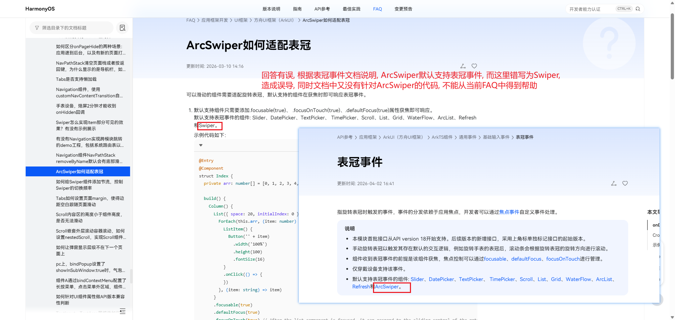Open Tabs如何设置页面margin sidebar item
The width and height of the screenshot is (675, 320).
tap(90, 201)
